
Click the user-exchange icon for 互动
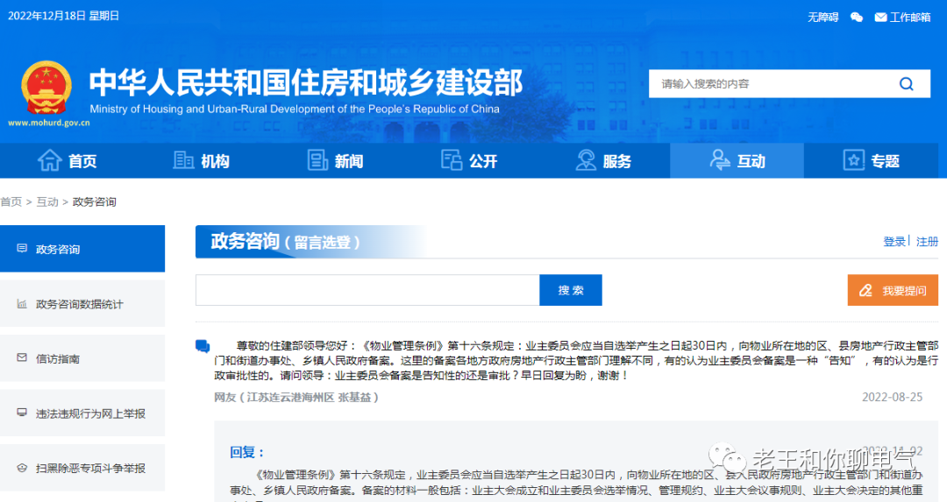tap(719, 160)
